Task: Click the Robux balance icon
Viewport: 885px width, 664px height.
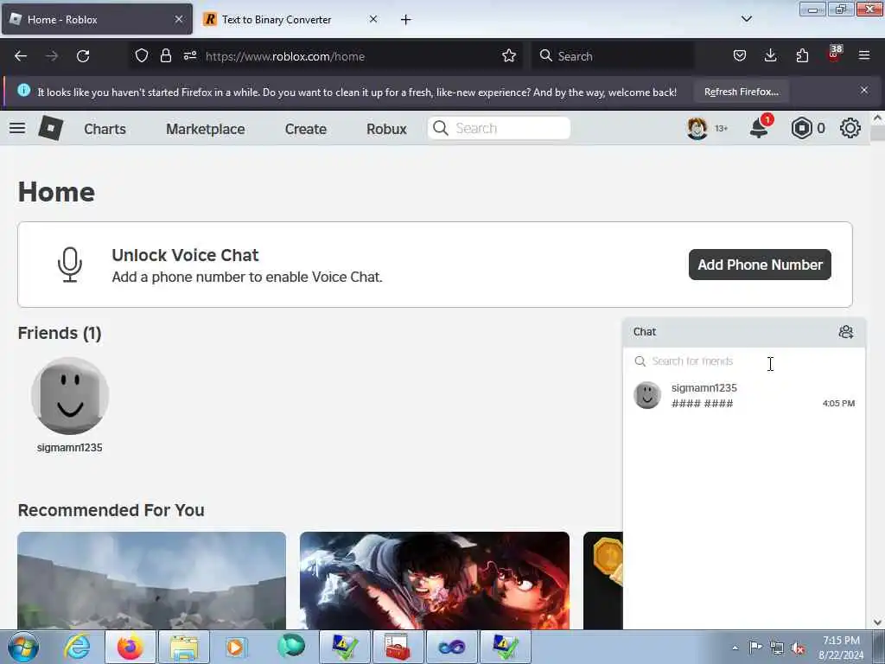Action: [801, 128]
